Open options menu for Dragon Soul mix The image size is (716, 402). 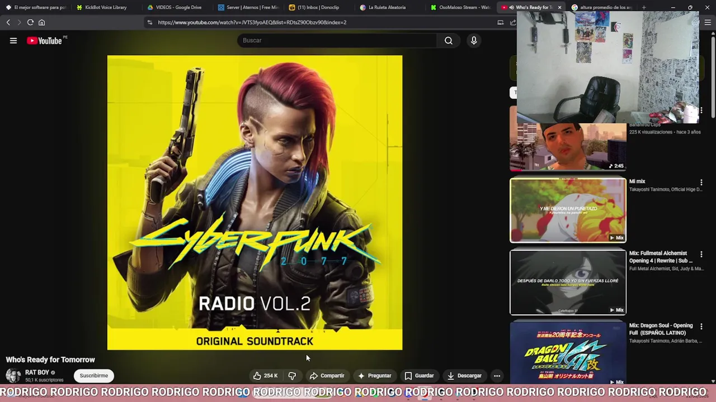tap(701, 327)
